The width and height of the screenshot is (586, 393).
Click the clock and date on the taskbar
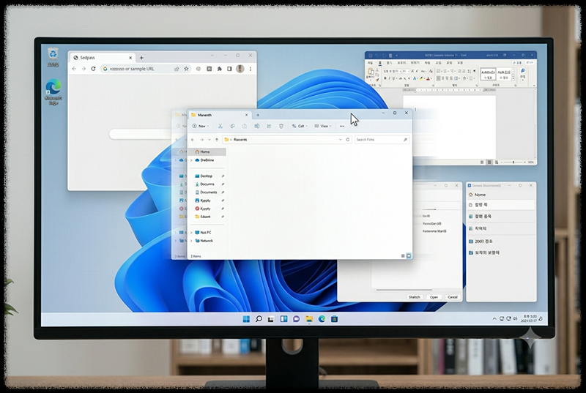(530, 319)
